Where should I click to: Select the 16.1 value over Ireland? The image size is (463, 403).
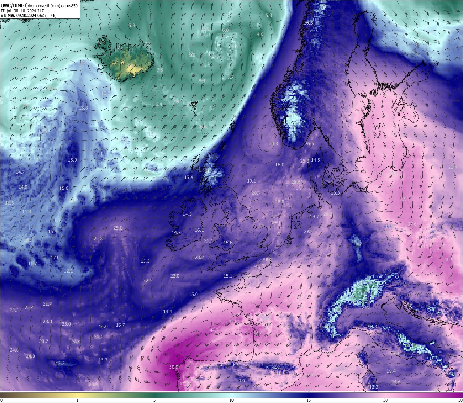(199, 230)
